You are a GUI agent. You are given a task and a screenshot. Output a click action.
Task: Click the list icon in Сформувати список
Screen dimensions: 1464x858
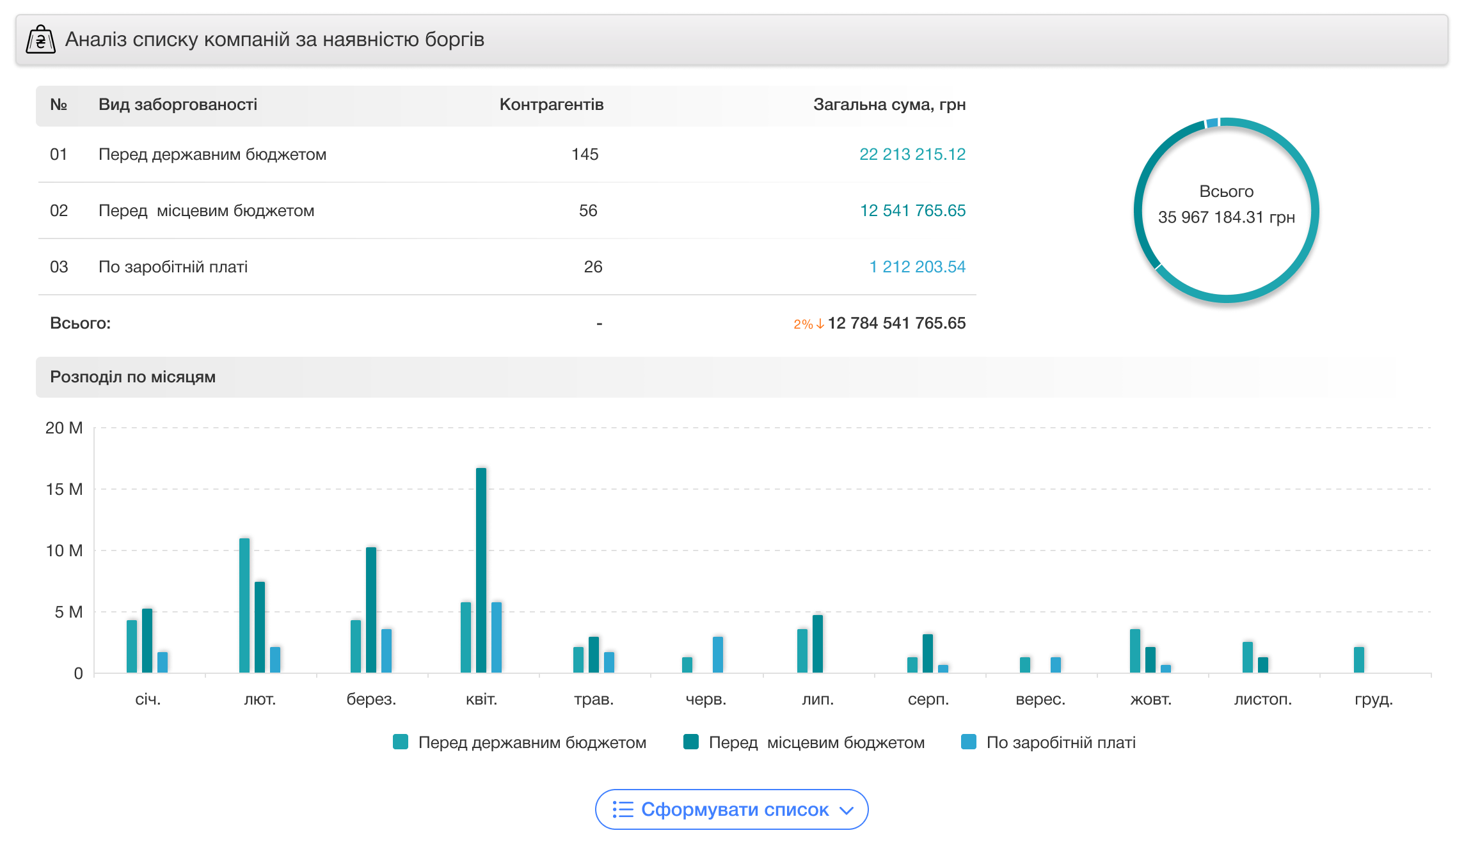pyautogui.click(x=623, y=809)
